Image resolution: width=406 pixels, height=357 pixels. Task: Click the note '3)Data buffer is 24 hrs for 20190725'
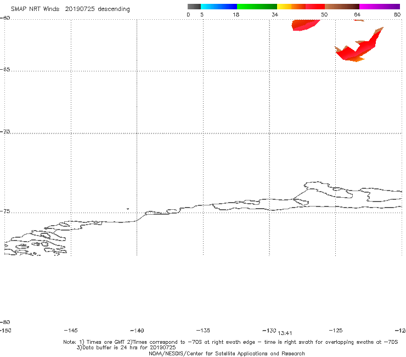click(x=126, y=348)
